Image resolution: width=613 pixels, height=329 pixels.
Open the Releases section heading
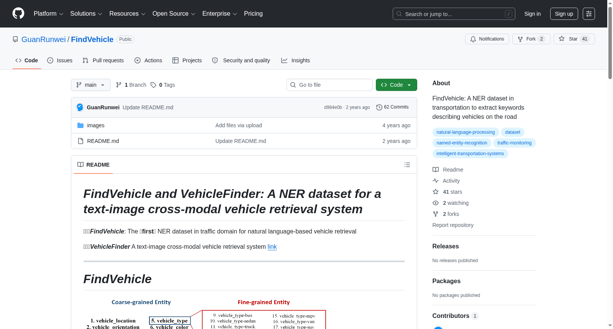[446, 246]
